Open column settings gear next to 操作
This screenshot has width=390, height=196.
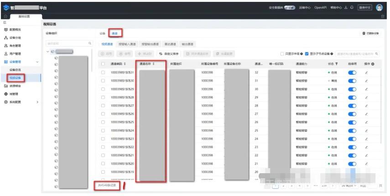click(373, 64)
